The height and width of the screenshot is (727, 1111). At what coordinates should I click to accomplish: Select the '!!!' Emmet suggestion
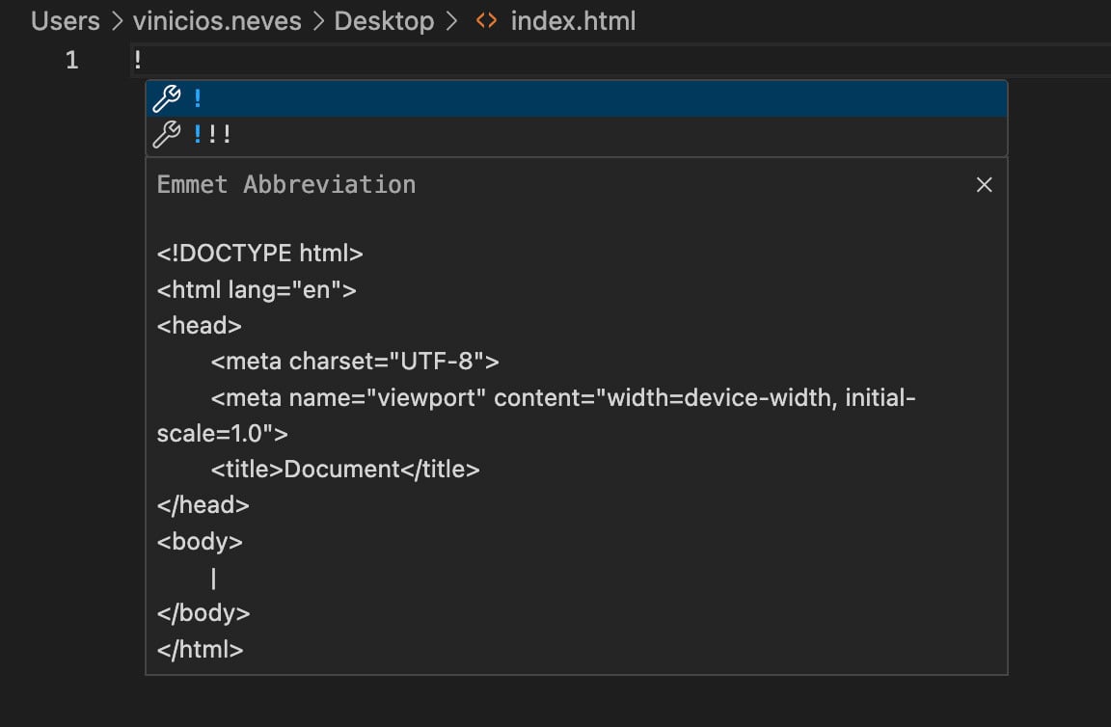(x=576, y=135)
